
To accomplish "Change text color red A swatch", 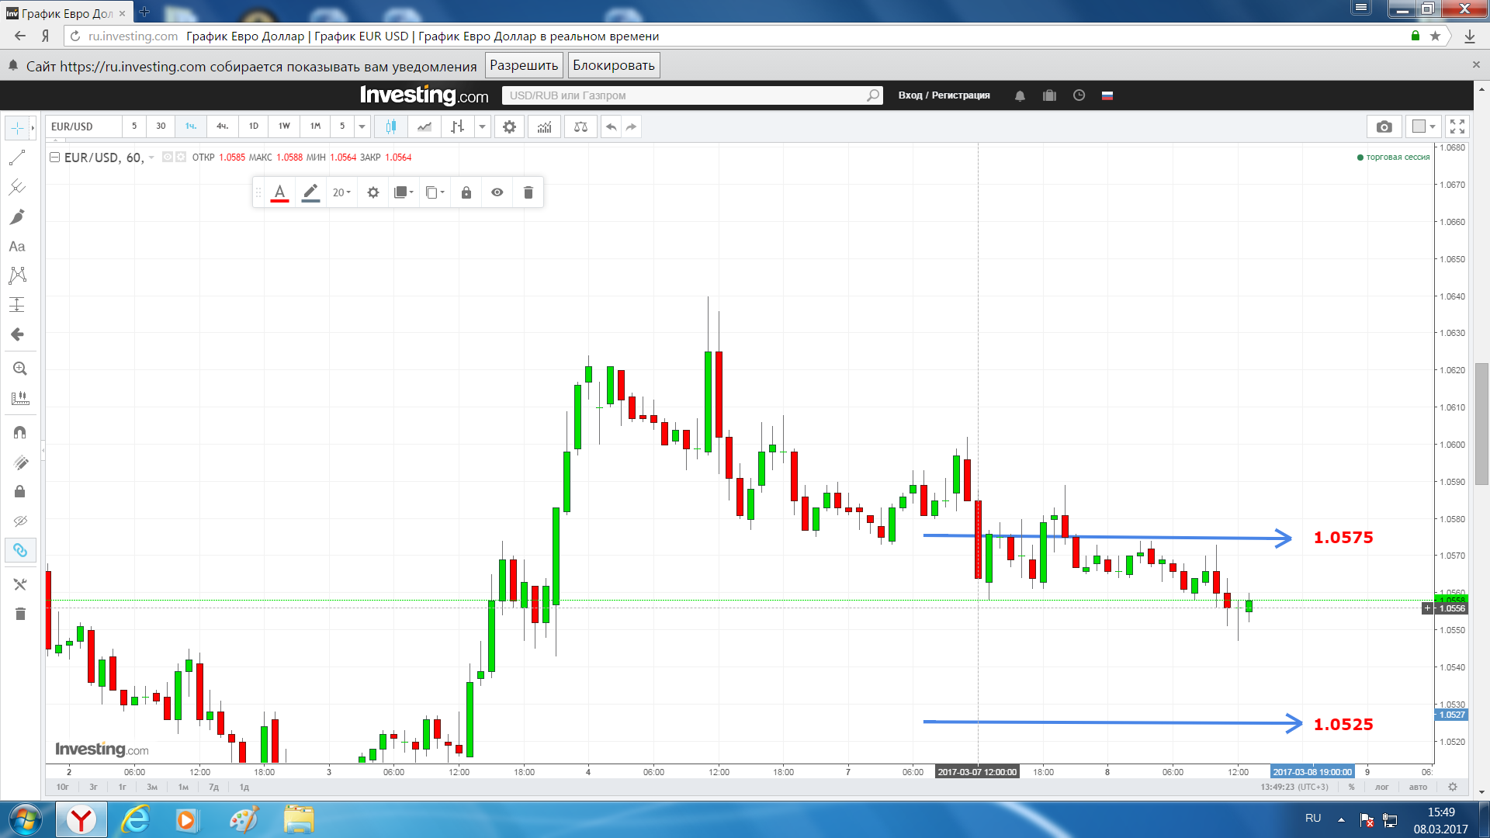I will 280,192.
